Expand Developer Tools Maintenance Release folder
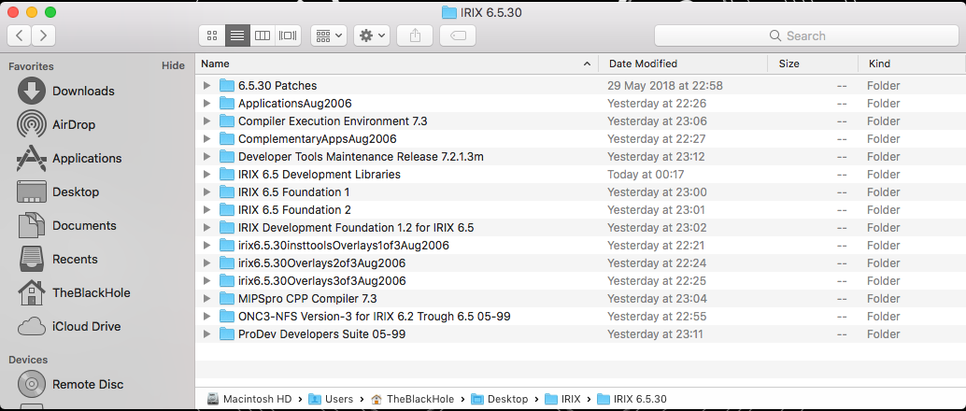966x411 pixels. click(207, 157)
